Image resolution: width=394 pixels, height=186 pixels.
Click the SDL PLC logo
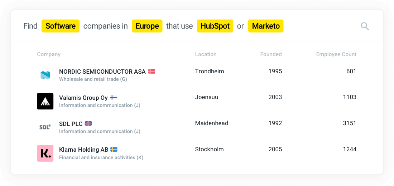(x=45, y=127)
